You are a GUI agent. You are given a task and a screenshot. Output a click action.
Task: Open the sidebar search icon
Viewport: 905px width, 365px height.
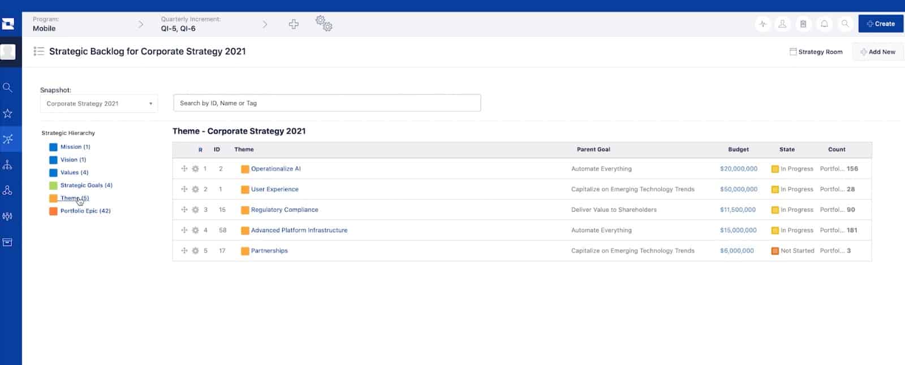(7, 88)
